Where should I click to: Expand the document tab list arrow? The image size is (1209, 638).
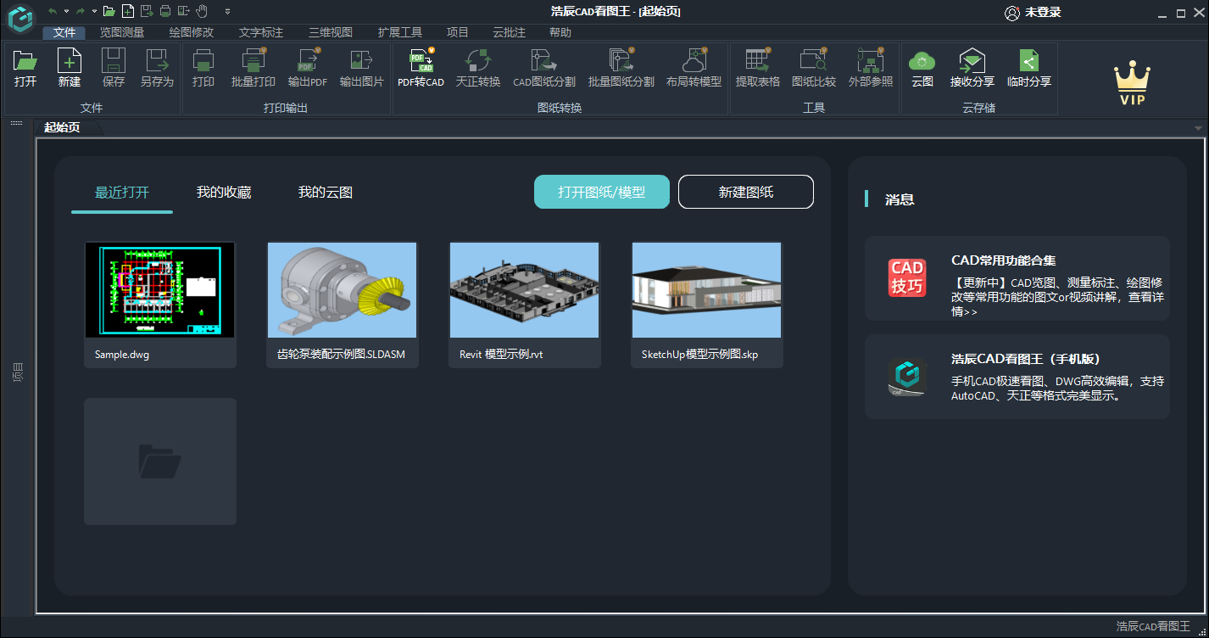click(x=1198, y=129)
